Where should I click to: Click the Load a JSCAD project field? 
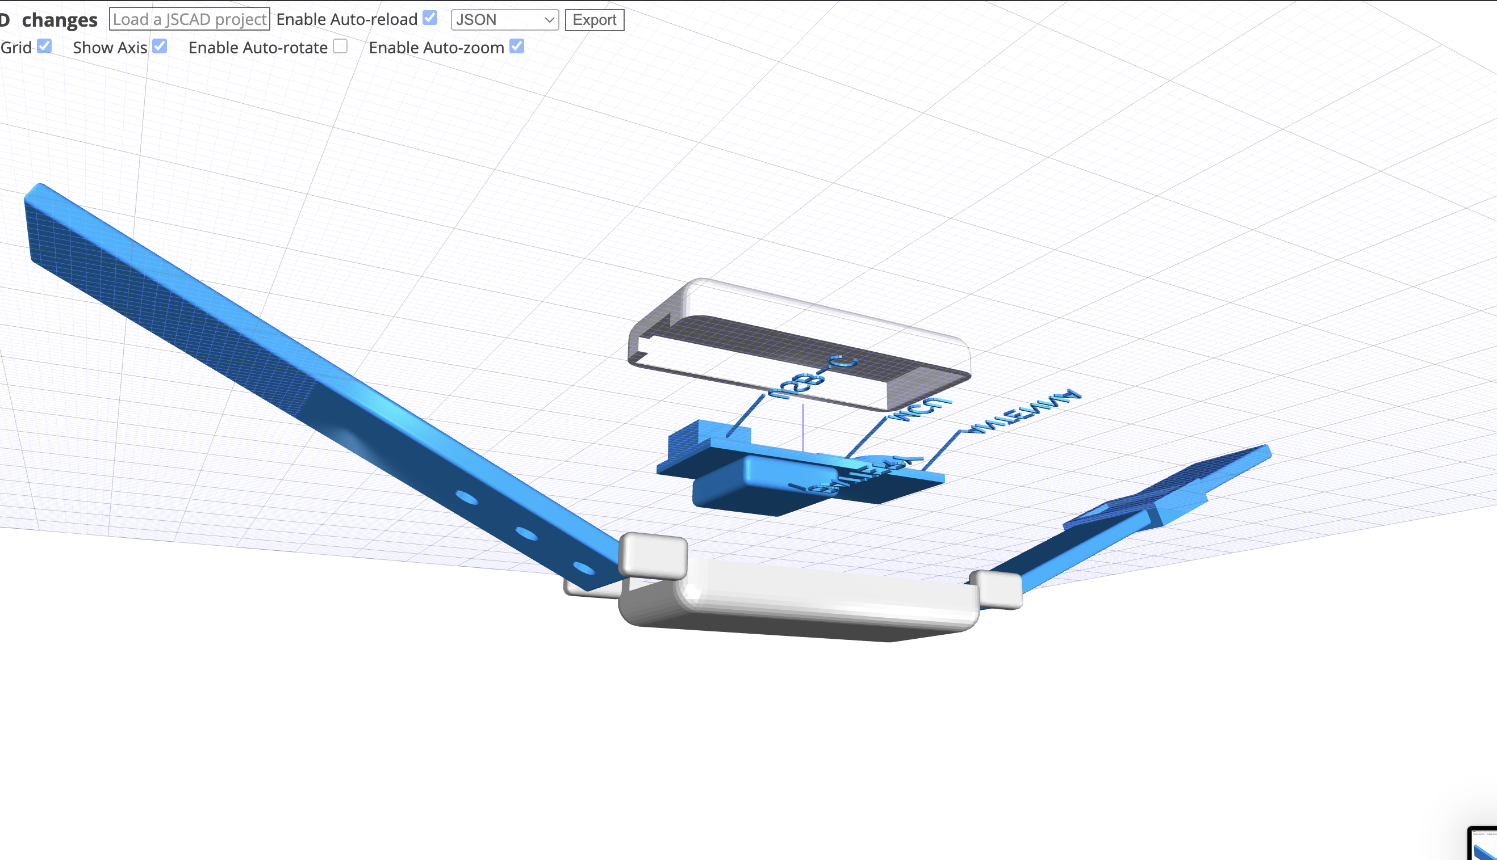click(189, 19)
